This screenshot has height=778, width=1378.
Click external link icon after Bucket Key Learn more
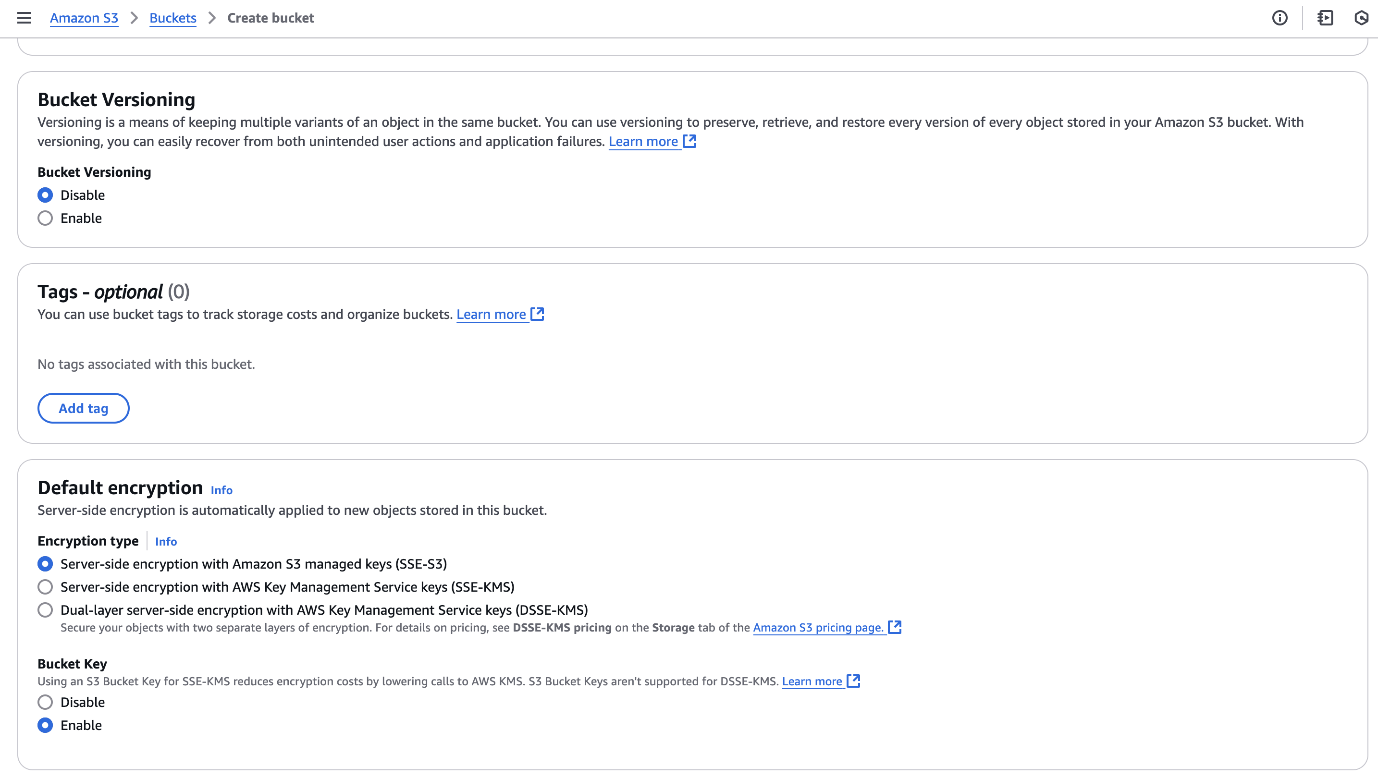click(x=854, y=681)
